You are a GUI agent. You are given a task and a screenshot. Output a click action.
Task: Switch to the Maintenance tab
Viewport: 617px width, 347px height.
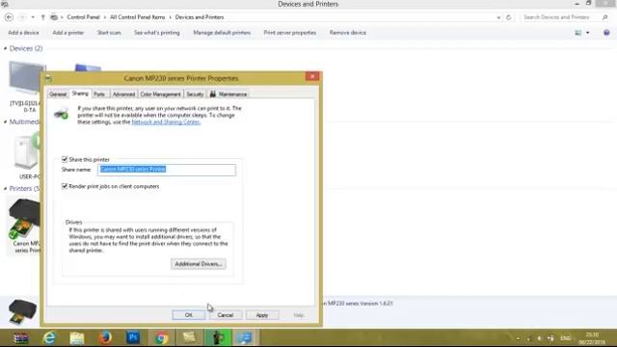coord(228,94)
